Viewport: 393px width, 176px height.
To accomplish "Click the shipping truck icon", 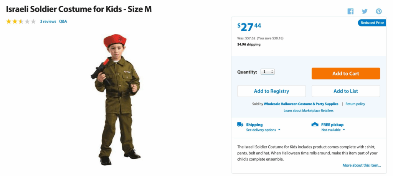I will pyautogui.click(x=240, y=125).
